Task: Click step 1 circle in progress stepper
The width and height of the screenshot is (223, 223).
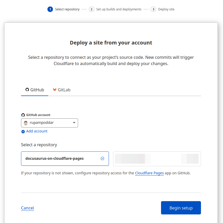Action: [x=50, y=9]
